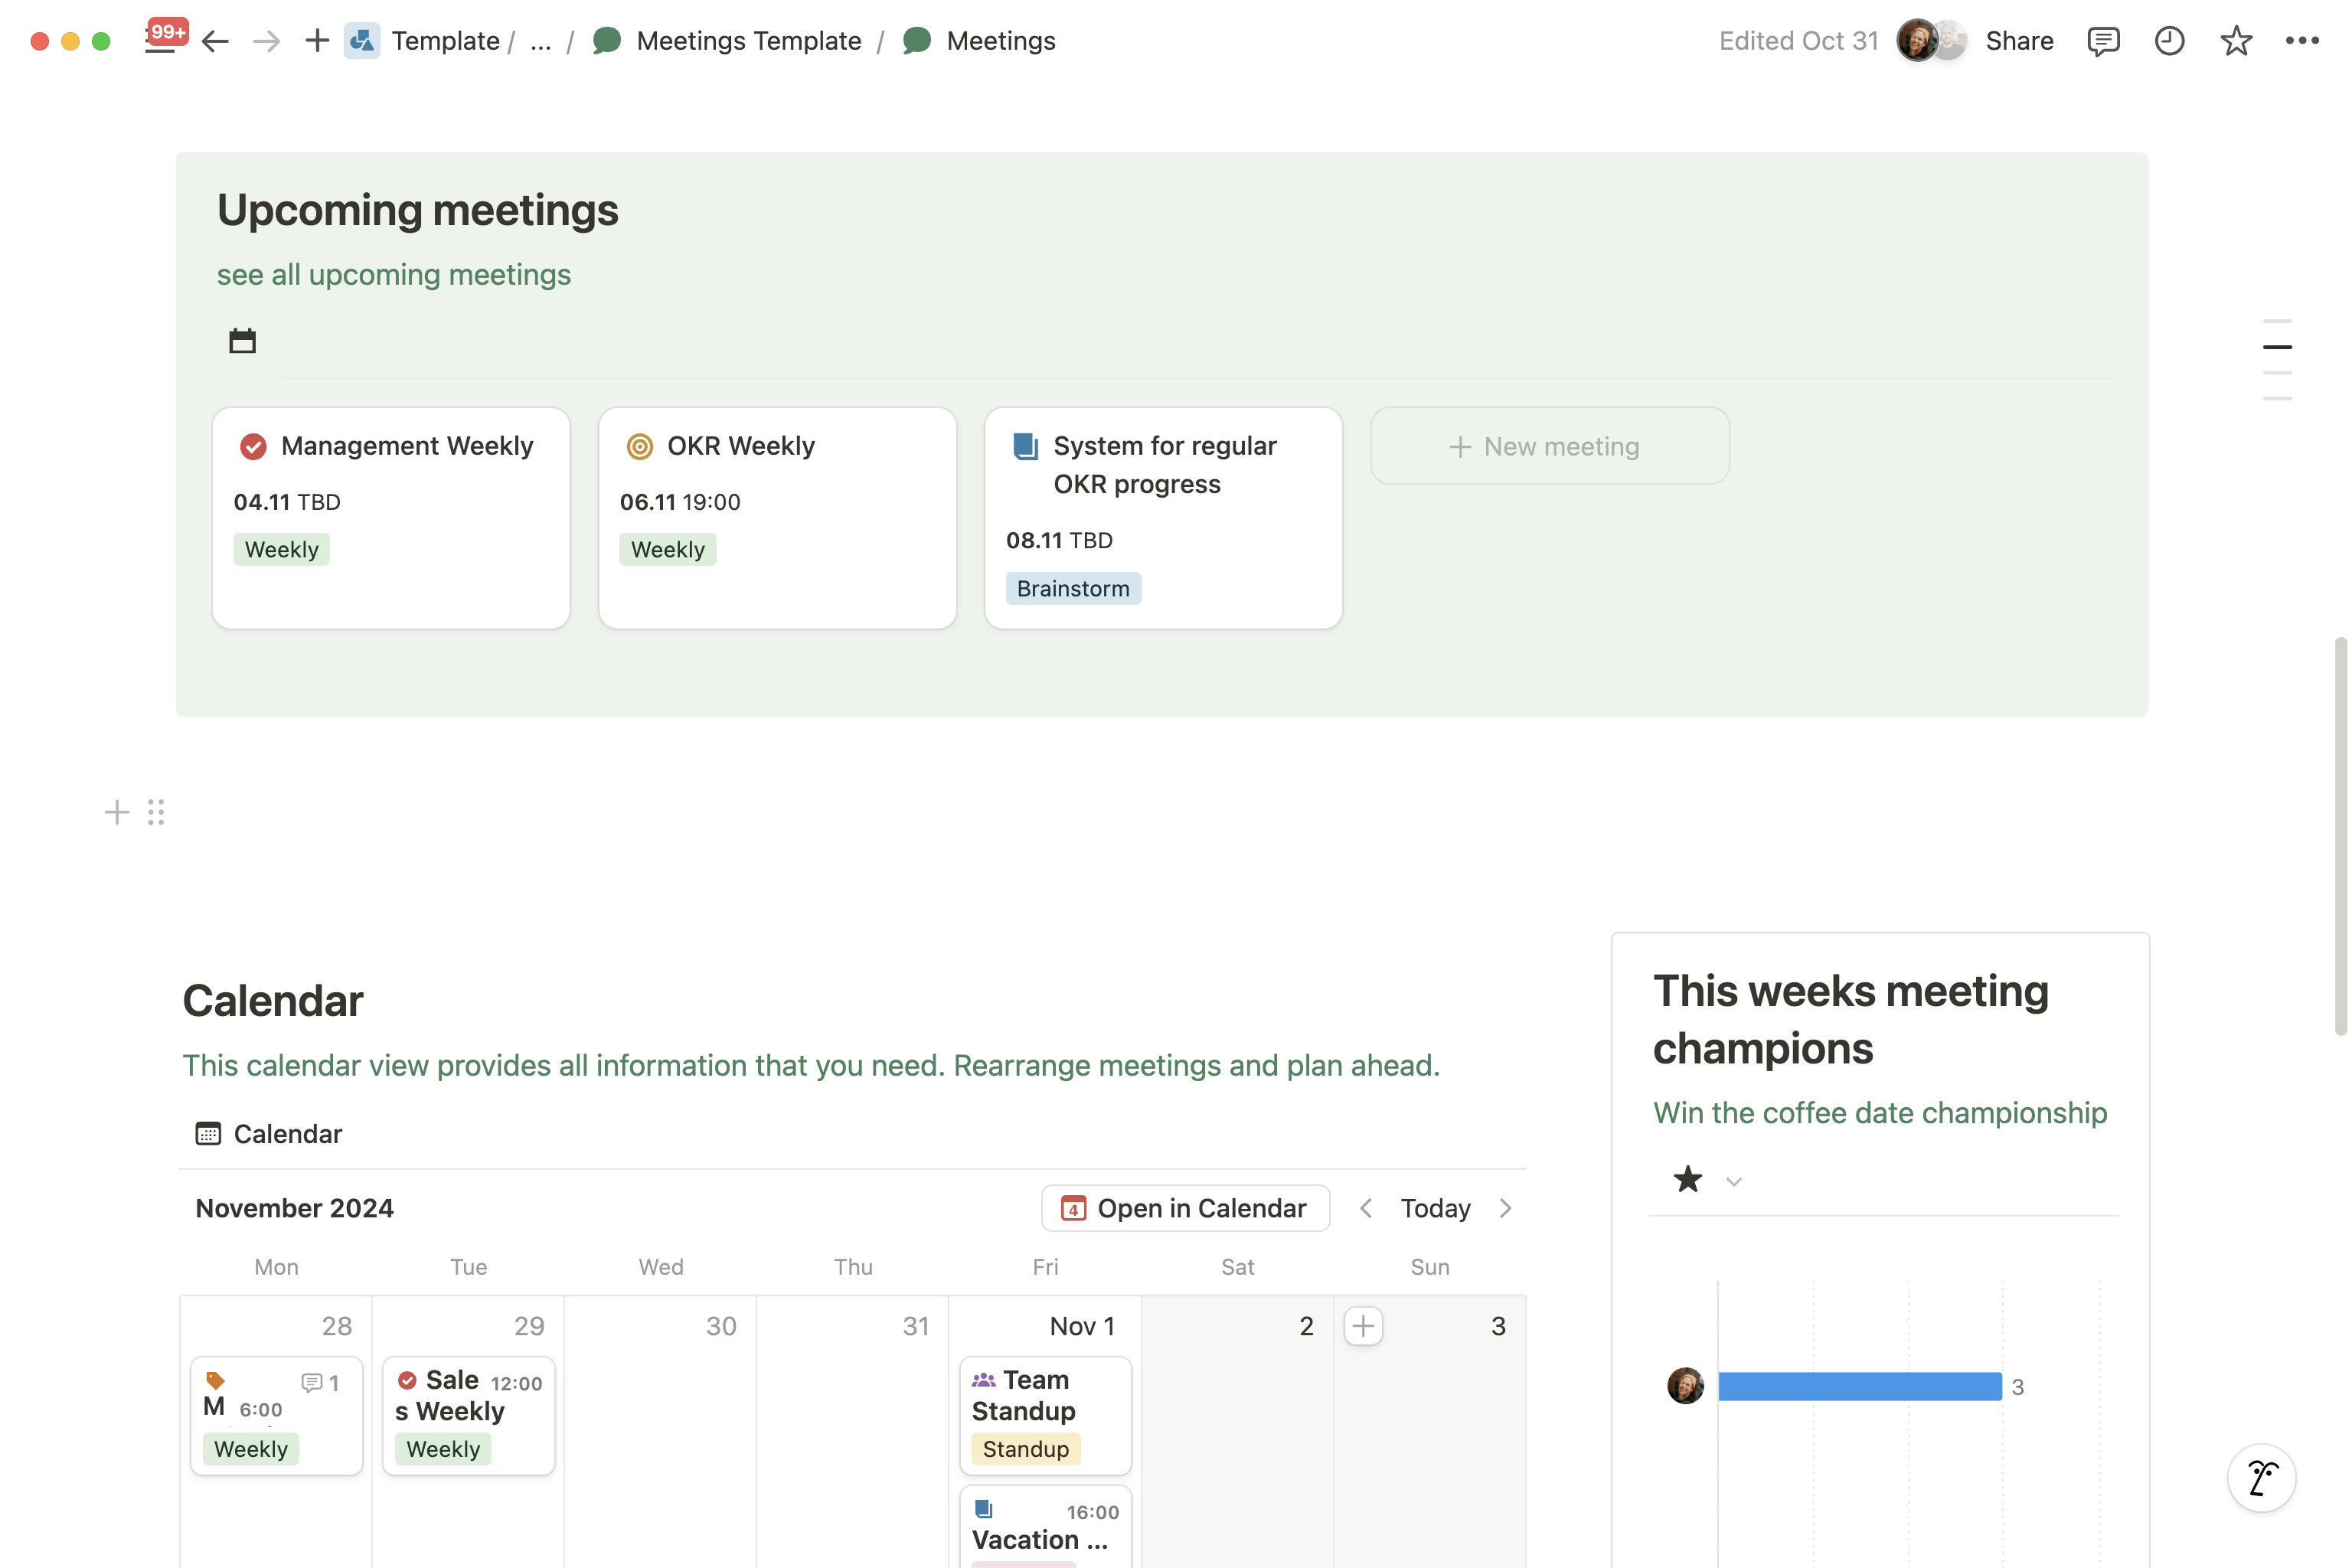Screen dimensions: 2352x1568
Task: Add an event on Saturday with the plus button
Action: pos(1363,1326)
